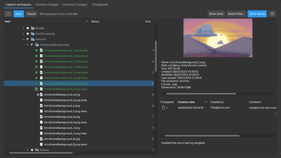
Task: Click file icon of IntroSceneBackground_2_BW.png
Action: (x=41, y=61)
